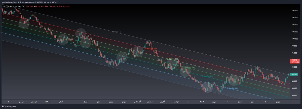Select the 0.786(91.456) Fibonacci level label
Viewport: 302px width, 109px height.
coord(232,88)
